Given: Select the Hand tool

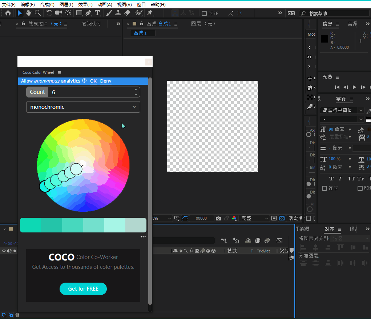Looking at the screenshot, I should pos(29,13).
